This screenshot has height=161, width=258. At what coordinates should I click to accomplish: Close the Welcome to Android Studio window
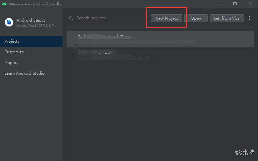(250, 4)
